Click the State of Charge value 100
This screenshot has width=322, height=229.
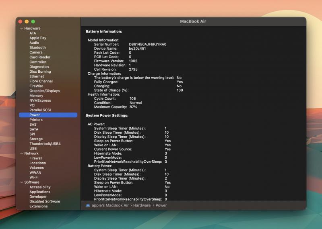180,90
